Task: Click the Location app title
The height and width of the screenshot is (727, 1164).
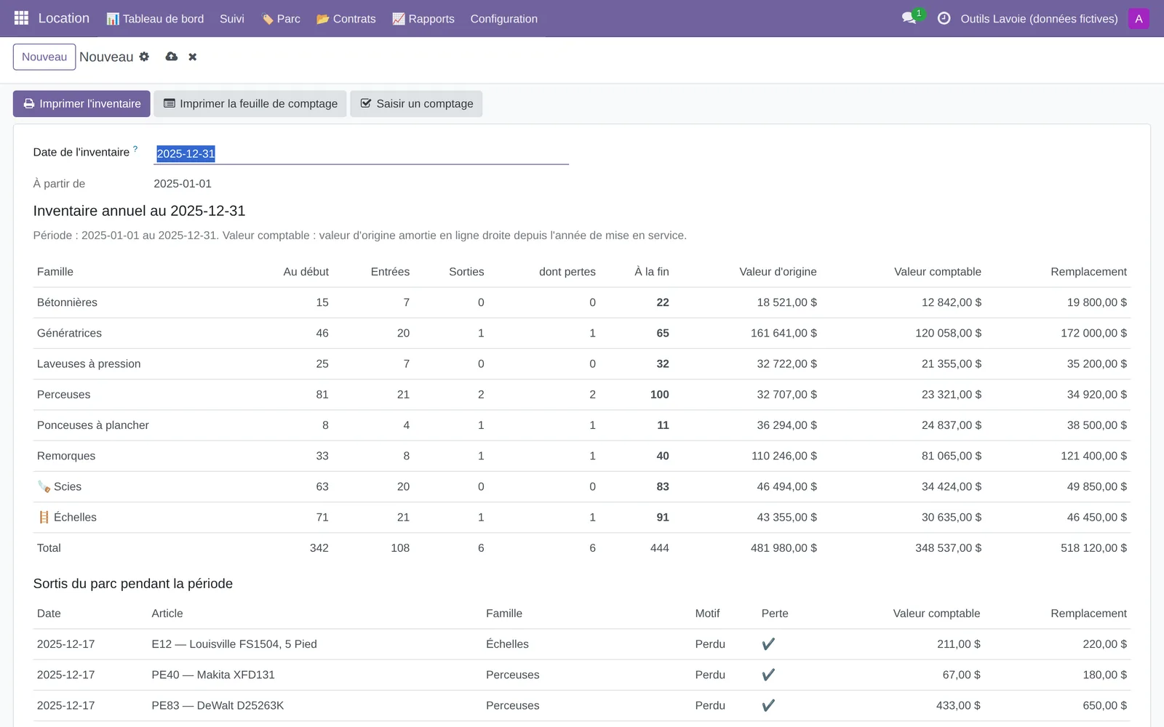Action: click(64, 18)
